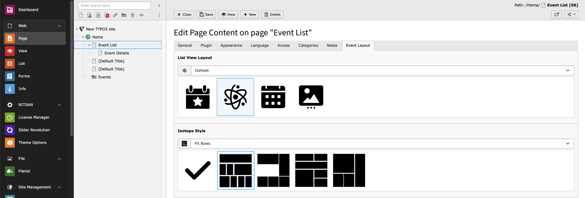The height and width of the screenshot is (198, 585).
Task: Open the License Manager module
Action: (34, 117)
